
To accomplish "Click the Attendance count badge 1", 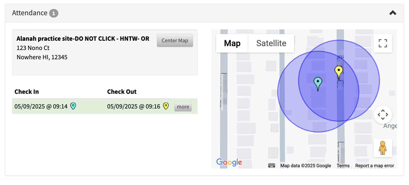I will point(54,13).
